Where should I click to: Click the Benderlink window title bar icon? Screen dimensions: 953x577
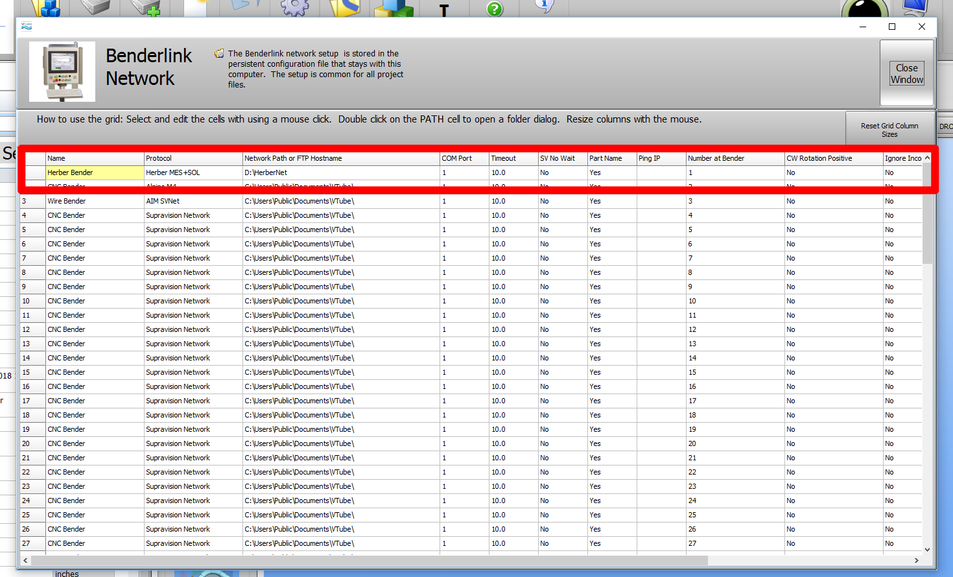pos(27,27)
